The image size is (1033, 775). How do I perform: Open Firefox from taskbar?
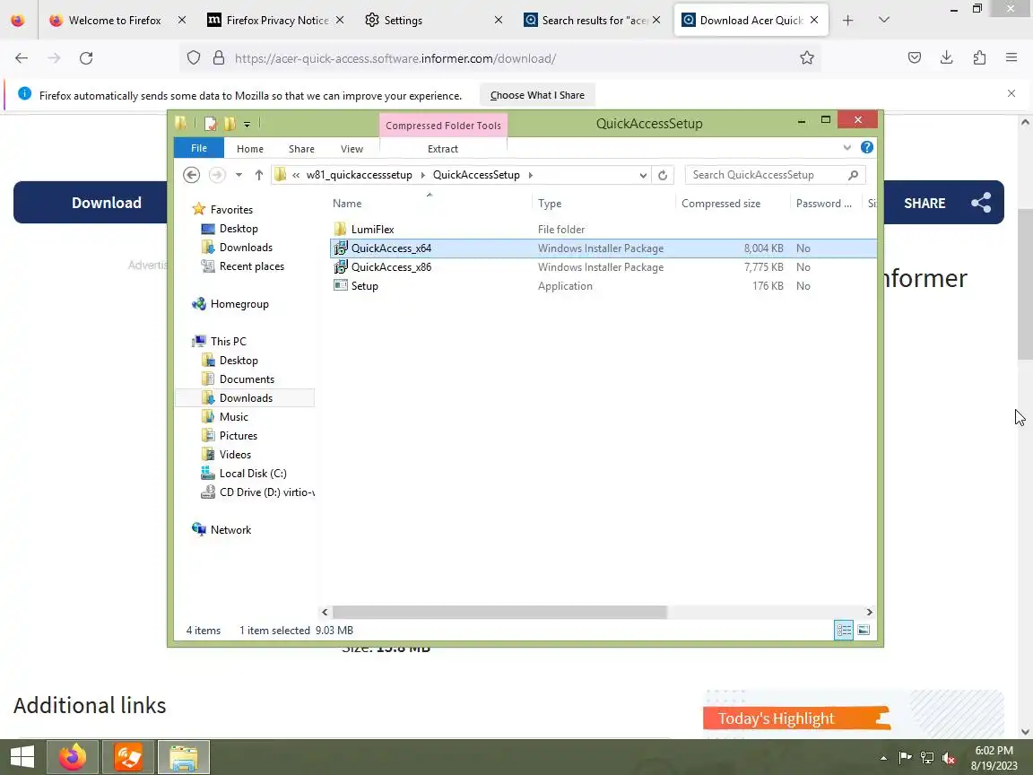(x=73, y=756)
